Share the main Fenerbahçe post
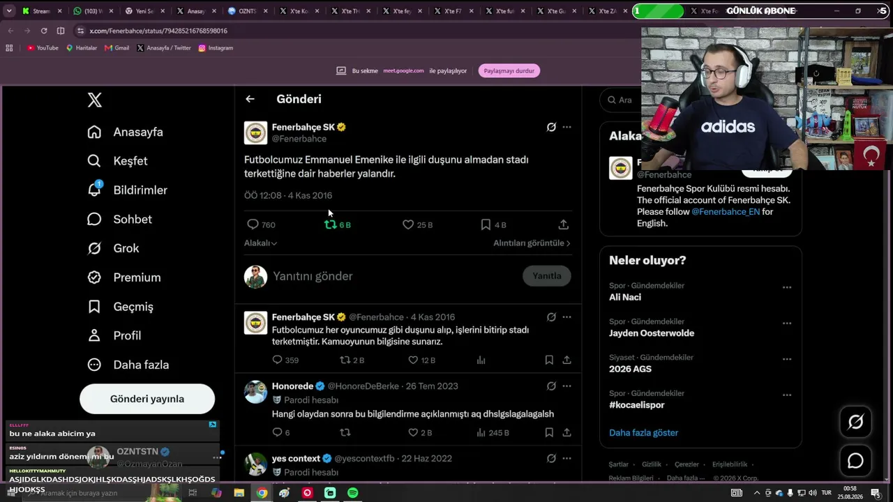This screenshot has width=893, height=502. point(564,225)
